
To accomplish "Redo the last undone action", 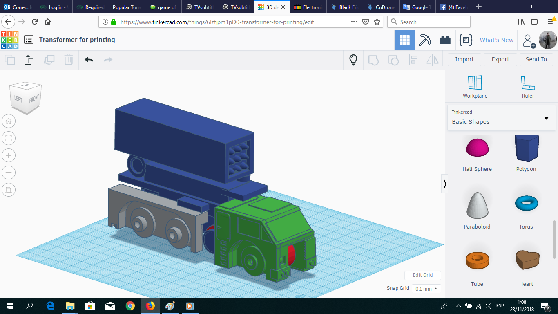I will [x=108, y=60].
